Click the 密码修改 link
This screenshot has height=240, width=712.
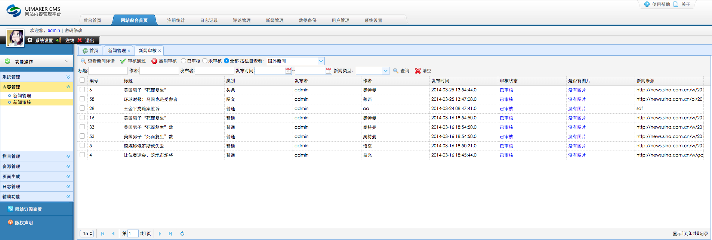coord(74,31)
